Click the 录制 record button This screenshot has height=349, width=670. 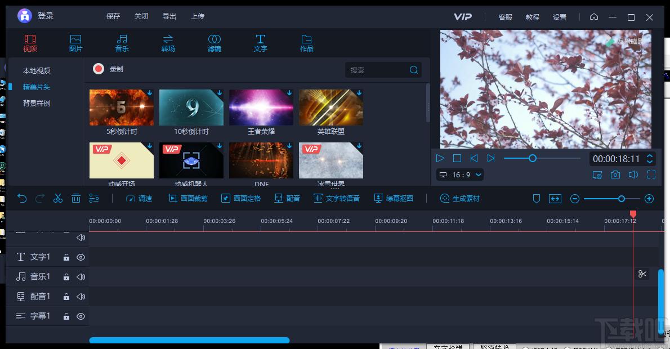108,69
